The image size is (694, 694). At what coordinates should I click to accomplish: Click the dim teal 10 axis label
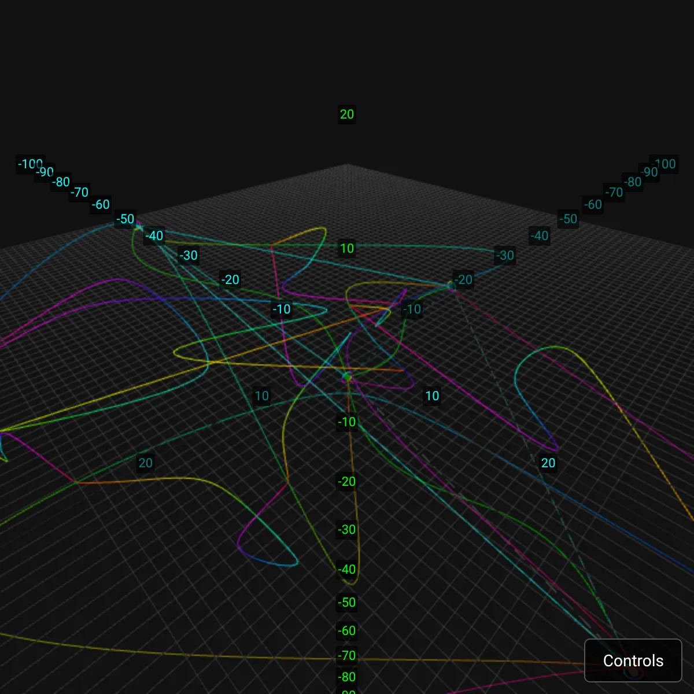click(x=262, y=396)
